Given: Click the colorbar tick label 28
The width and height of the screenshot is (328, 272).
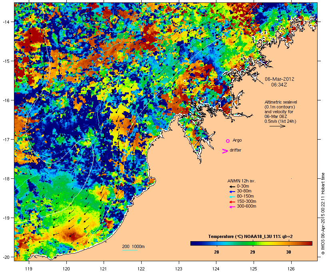Looking at the screenshot, I should point(216,252).
